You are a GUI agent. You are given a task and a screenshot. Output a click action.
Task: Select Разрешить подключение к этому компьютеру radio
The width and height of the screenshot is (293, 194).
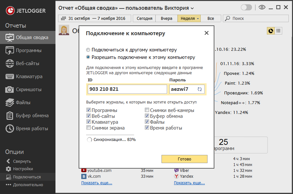88,57
